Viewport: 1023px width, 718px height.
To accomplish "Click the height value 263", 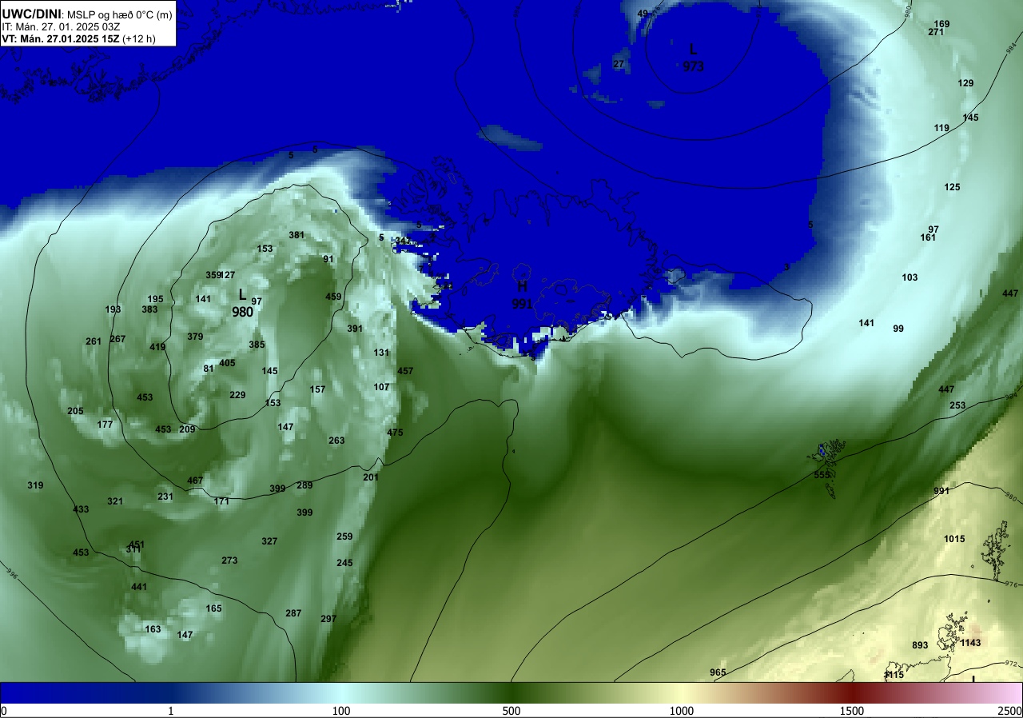I will (336, 441).
